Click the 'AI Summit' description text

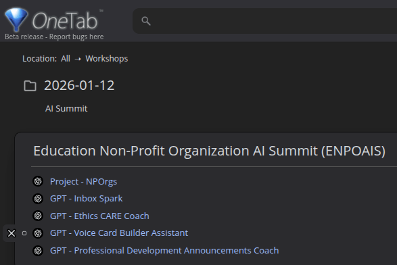66,109
